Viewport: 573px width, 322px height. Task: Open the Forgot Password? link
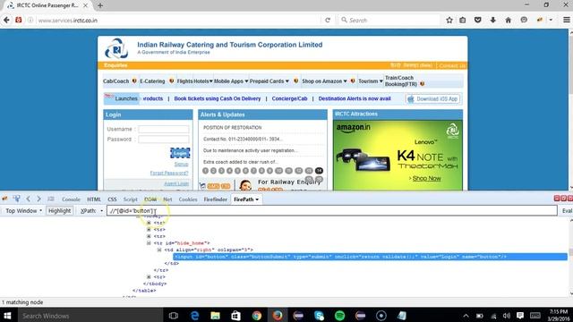(169, 173)
